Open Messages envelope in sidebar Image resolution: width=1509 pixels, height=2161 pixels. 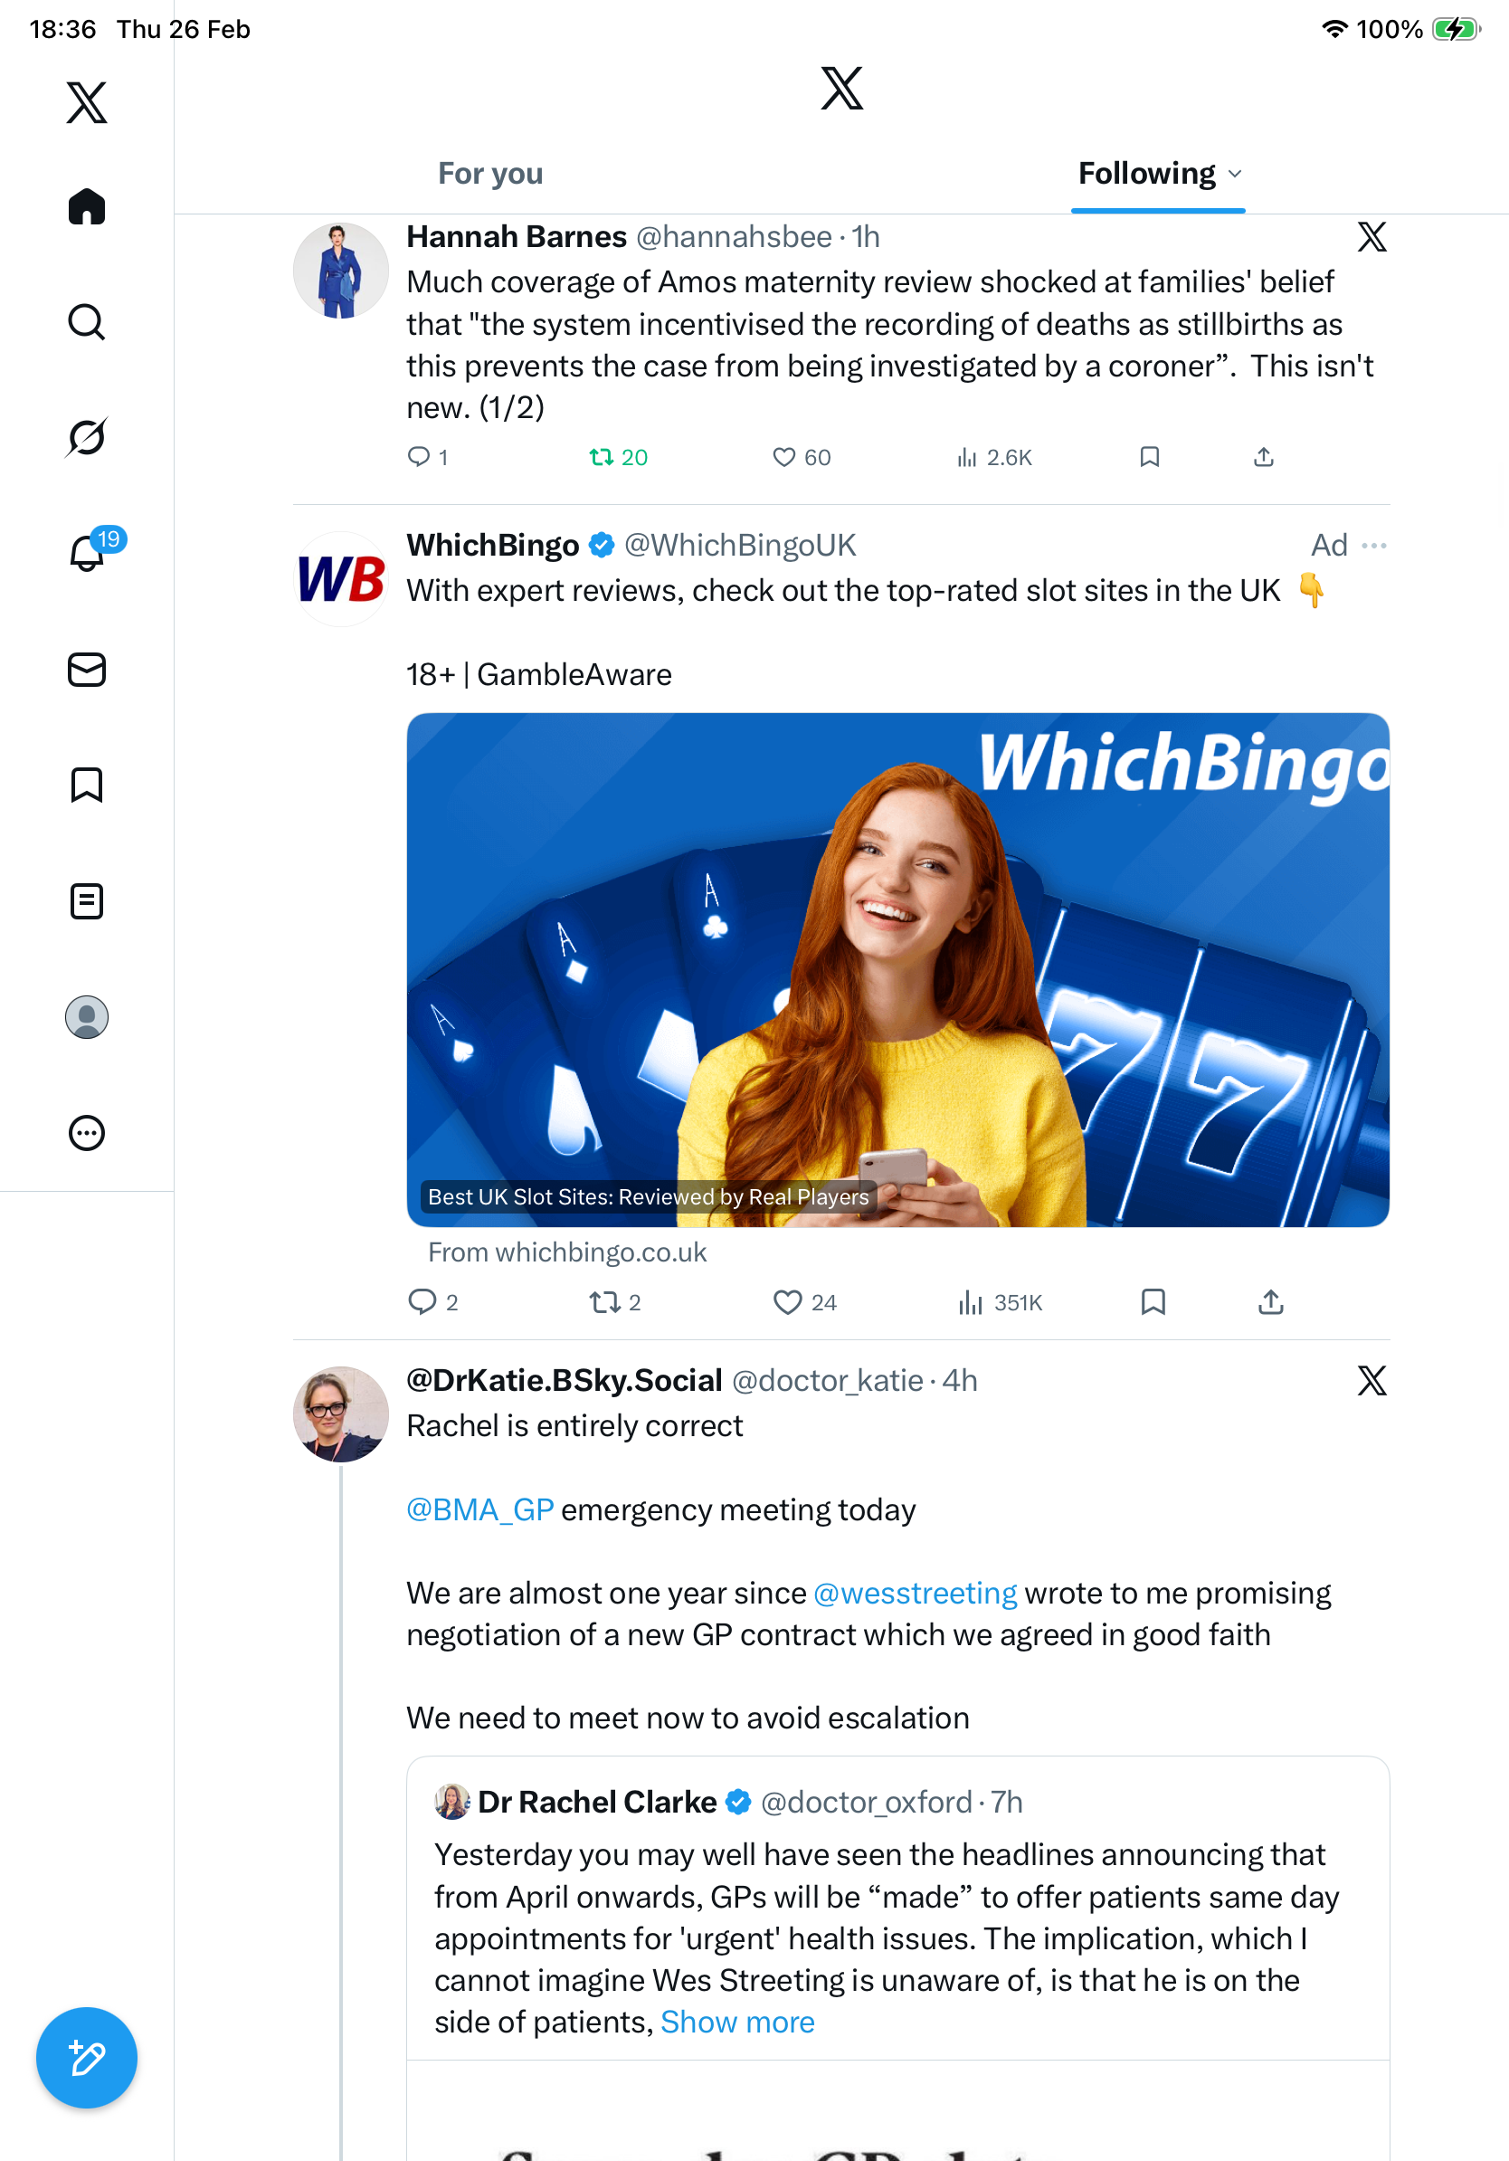click(x=87, y=671)
